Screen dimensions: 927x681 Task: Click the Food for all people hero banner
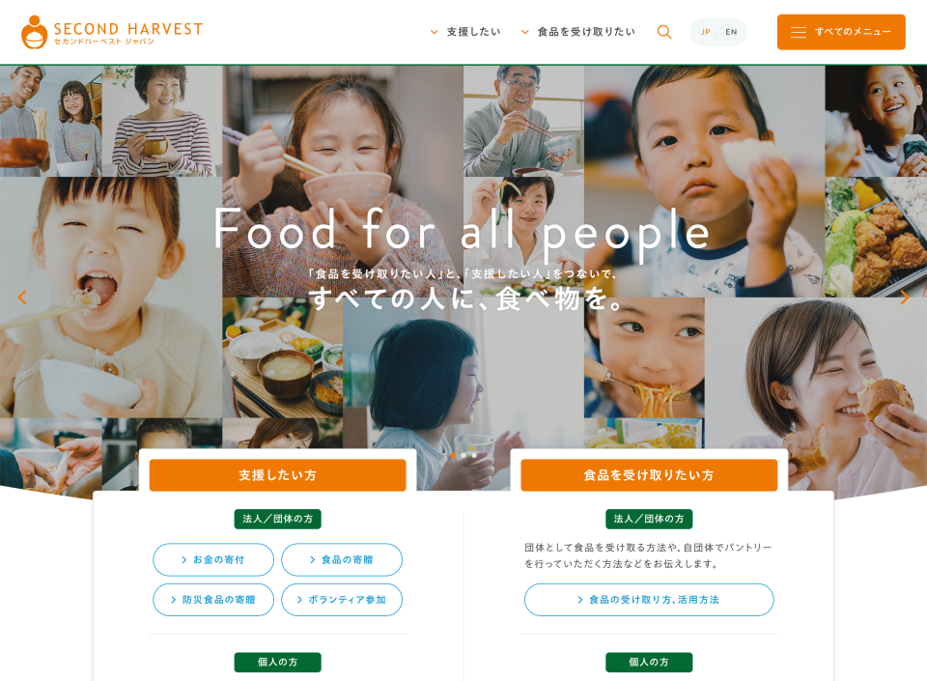(463, 231)
